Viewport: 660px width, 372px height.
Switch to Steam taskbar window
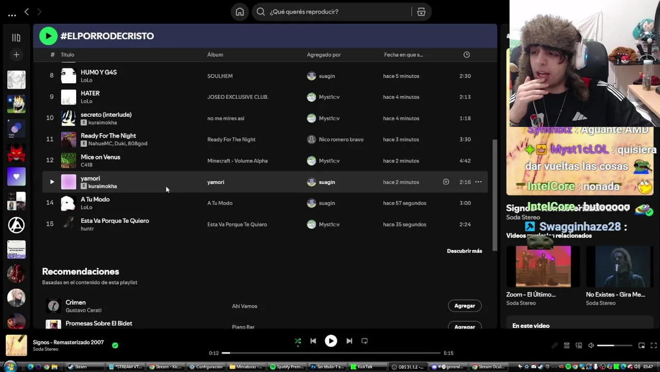pyautogui.click(x=85, y=367)
